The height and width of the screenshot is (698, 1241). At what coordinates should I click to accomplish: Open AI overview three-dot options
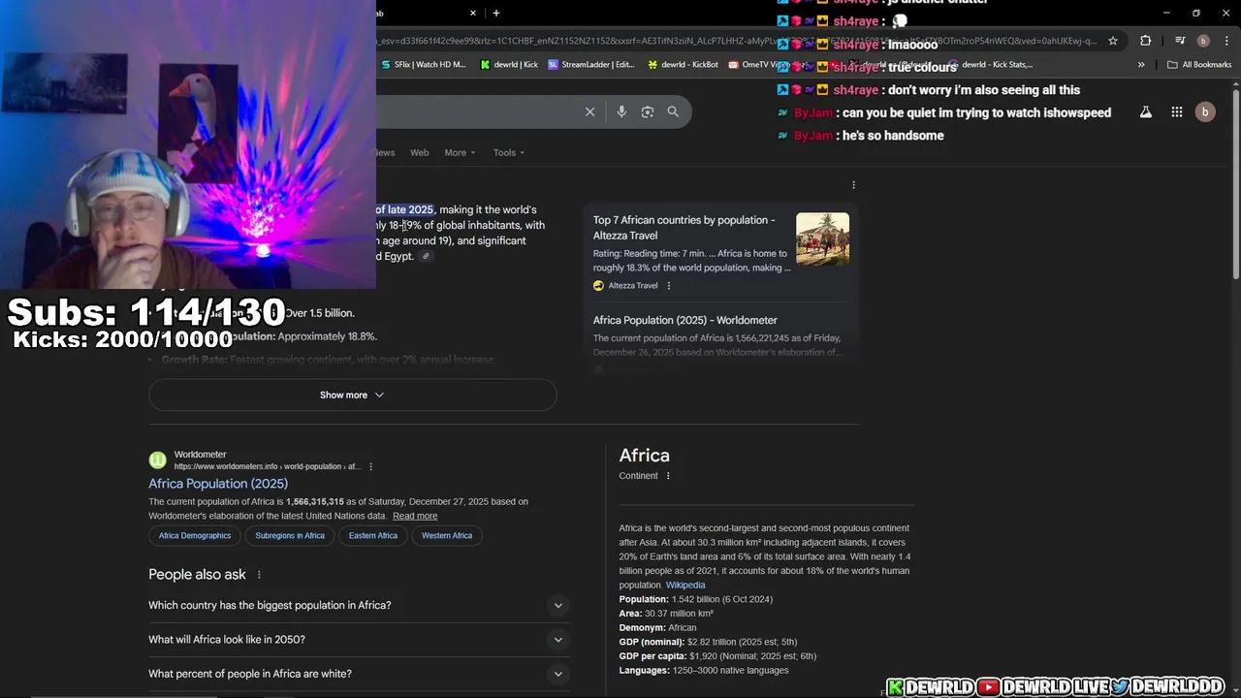tap(853, 185)
